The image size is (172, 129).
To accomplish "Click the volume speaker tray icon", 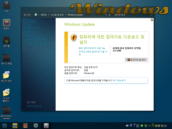I will click(x=149, y=126).
